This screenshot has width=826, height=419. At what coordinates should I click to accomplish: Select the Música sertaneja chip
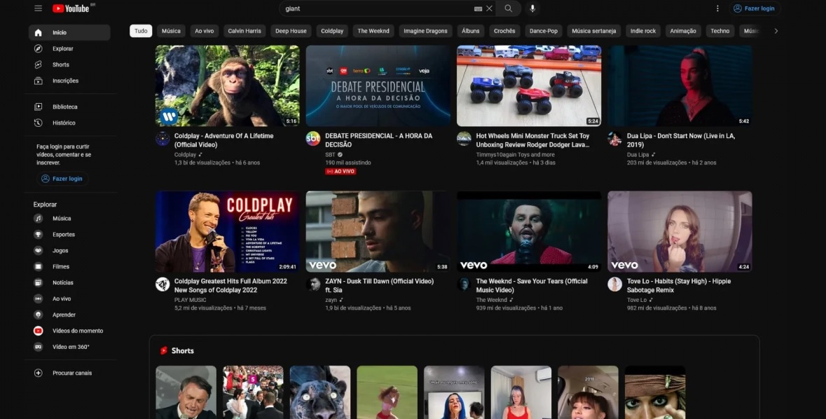[x=593, y=31]
